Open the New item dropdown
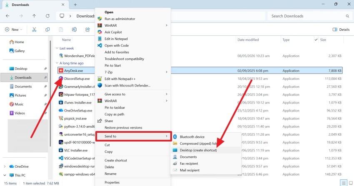This screenshot has width=354, height=186. [14, 30]
